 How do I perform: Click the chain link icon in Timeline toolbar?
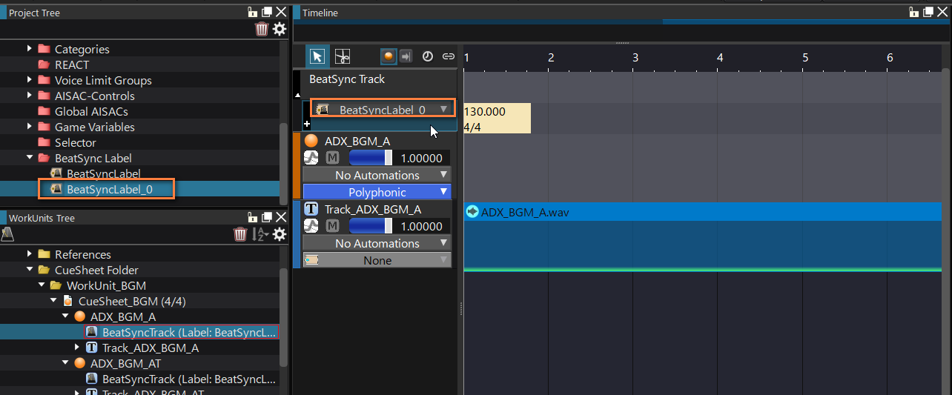(x=448, y=56)
